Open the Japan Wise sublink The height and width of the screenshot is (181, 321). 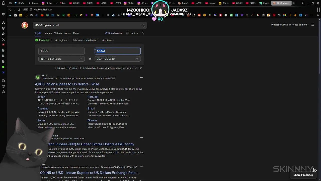41,97
